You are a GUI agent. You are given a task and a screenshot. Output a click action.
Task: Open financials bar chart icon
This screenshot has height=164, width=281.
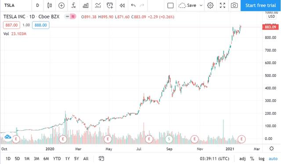click(x=86, y=6)
